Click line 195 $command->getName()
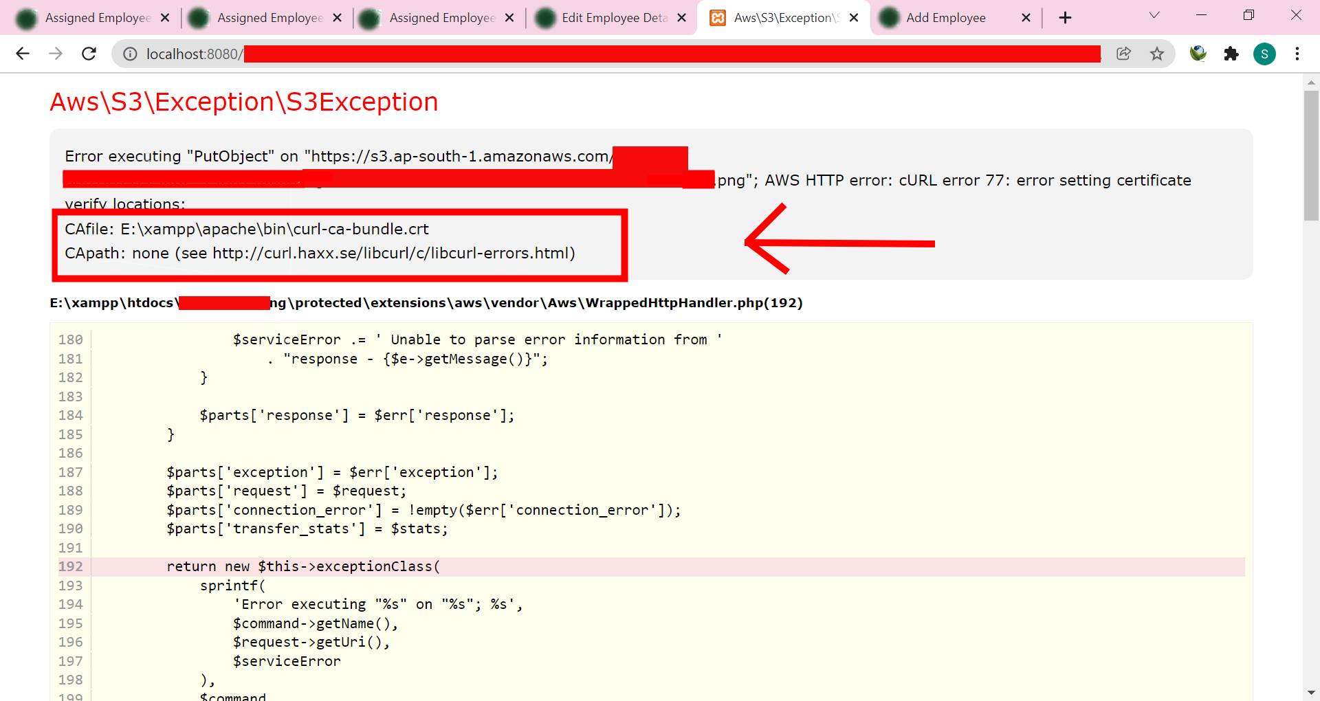This screenshot has height=701, width=1320. pyautogui.click(x=316, y=623)
